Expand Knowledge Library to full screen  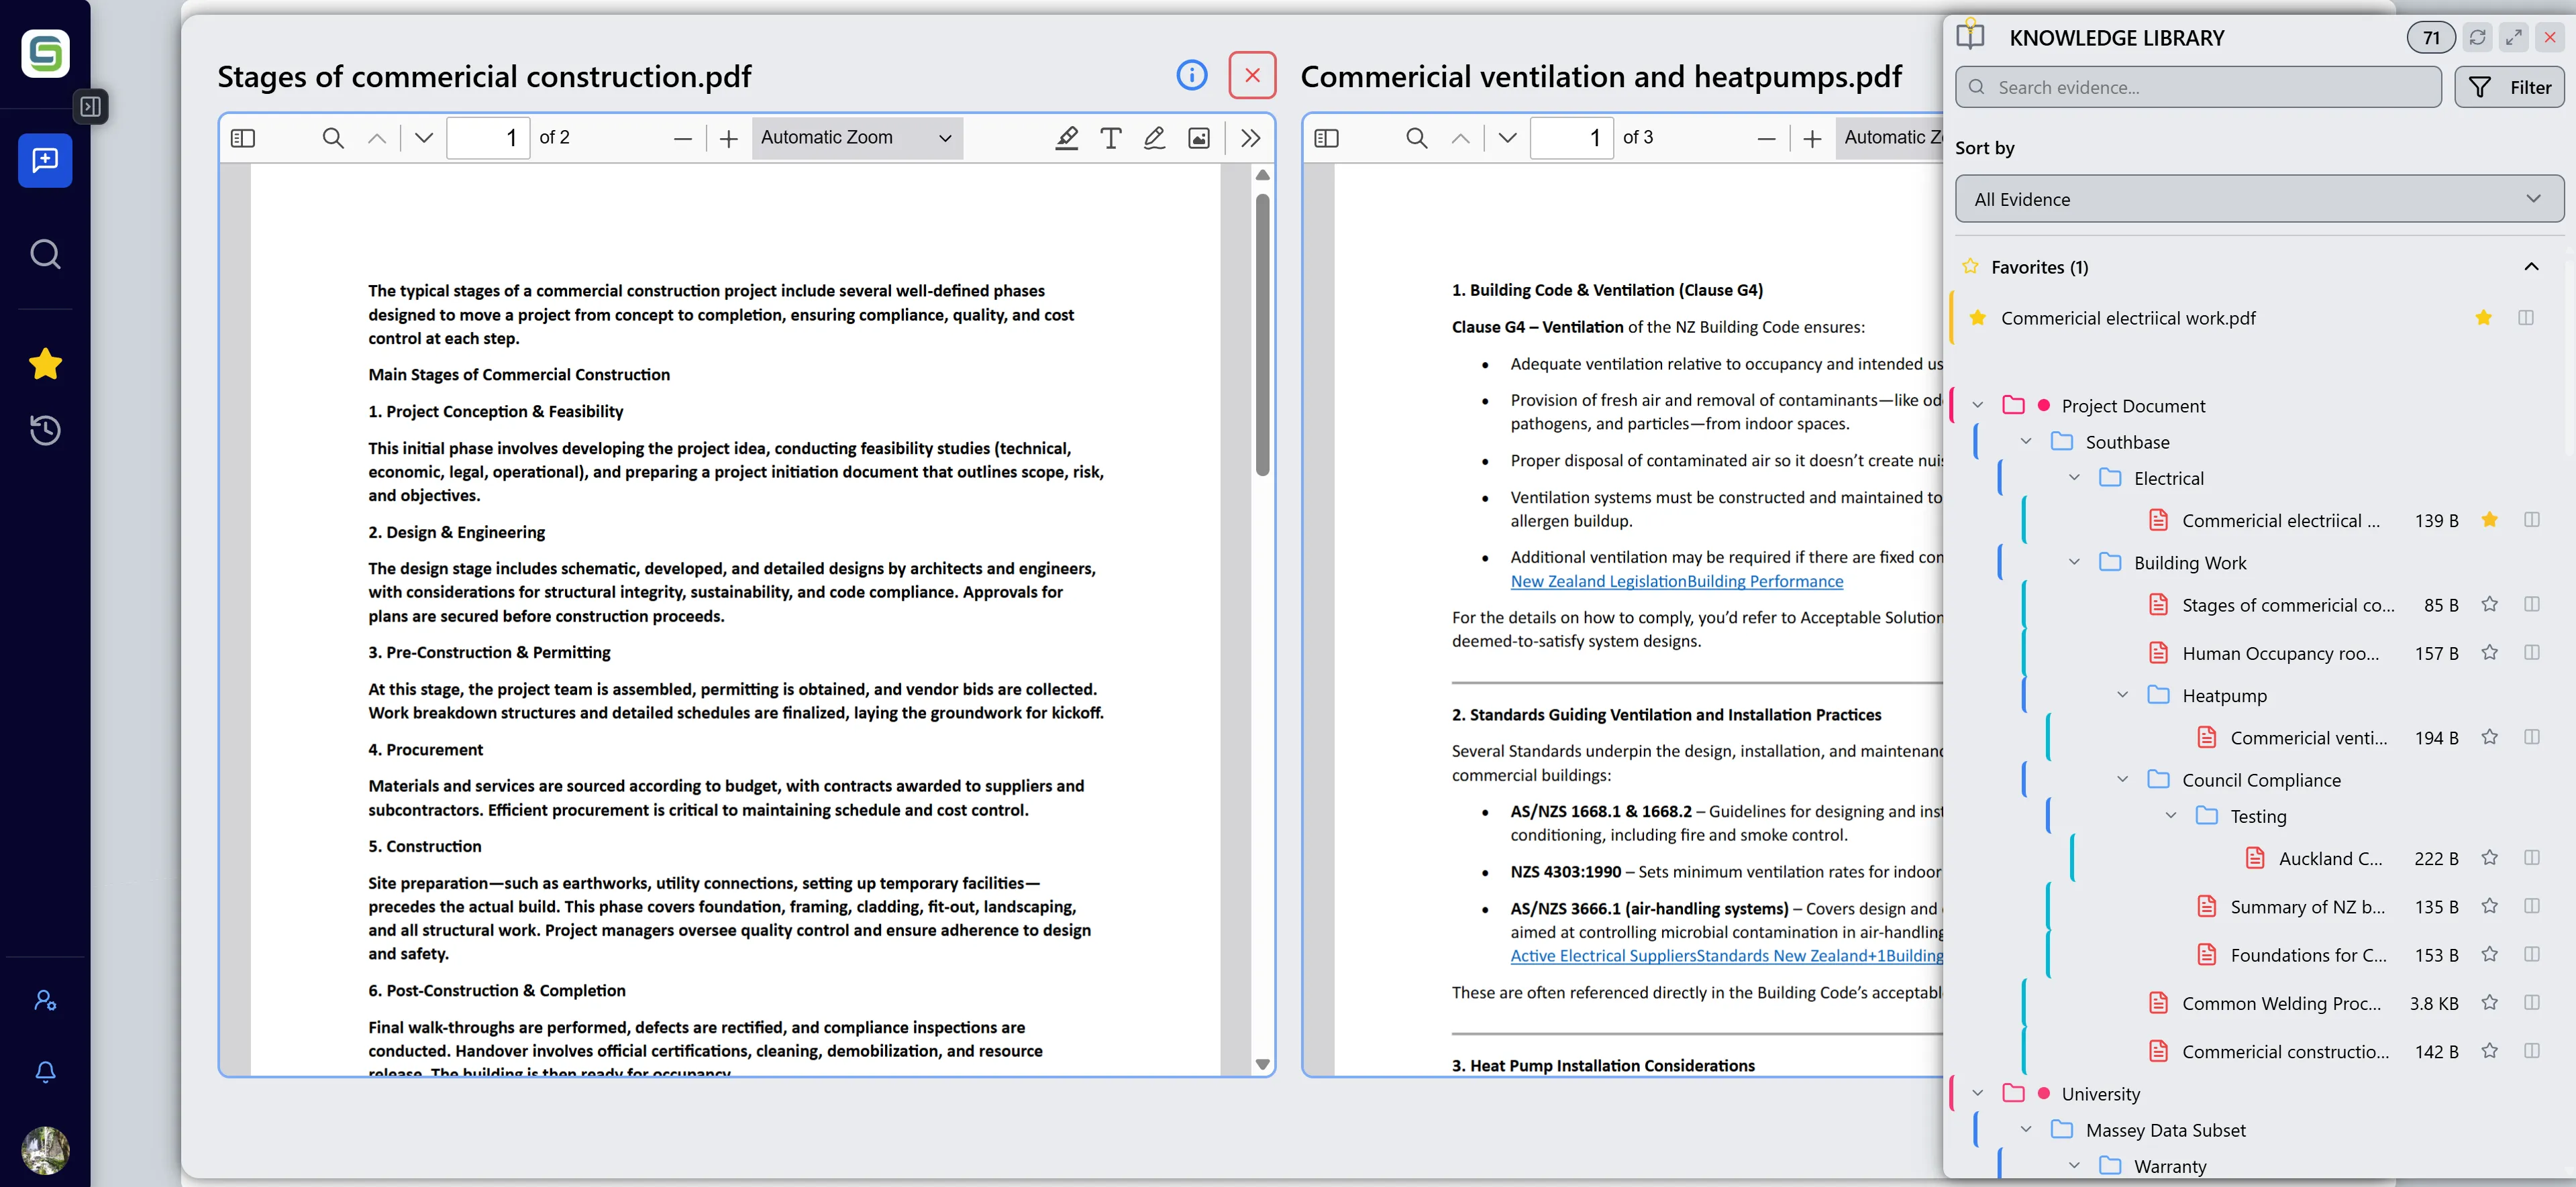click(x=2514, y=37)
